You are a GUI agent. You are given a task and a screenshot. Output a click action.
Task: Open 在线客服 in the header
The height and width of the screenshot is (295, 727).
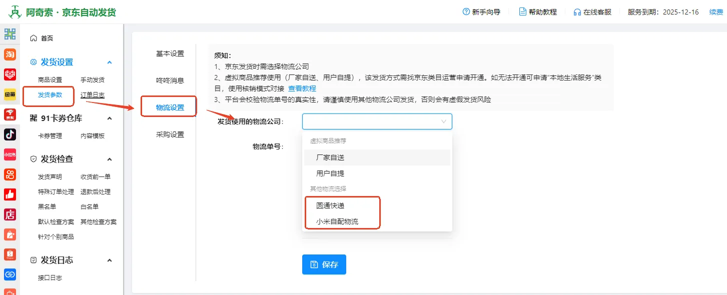(x=597, y=12)
